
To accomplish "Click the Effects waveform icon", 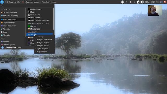I will tap(29, 12).
